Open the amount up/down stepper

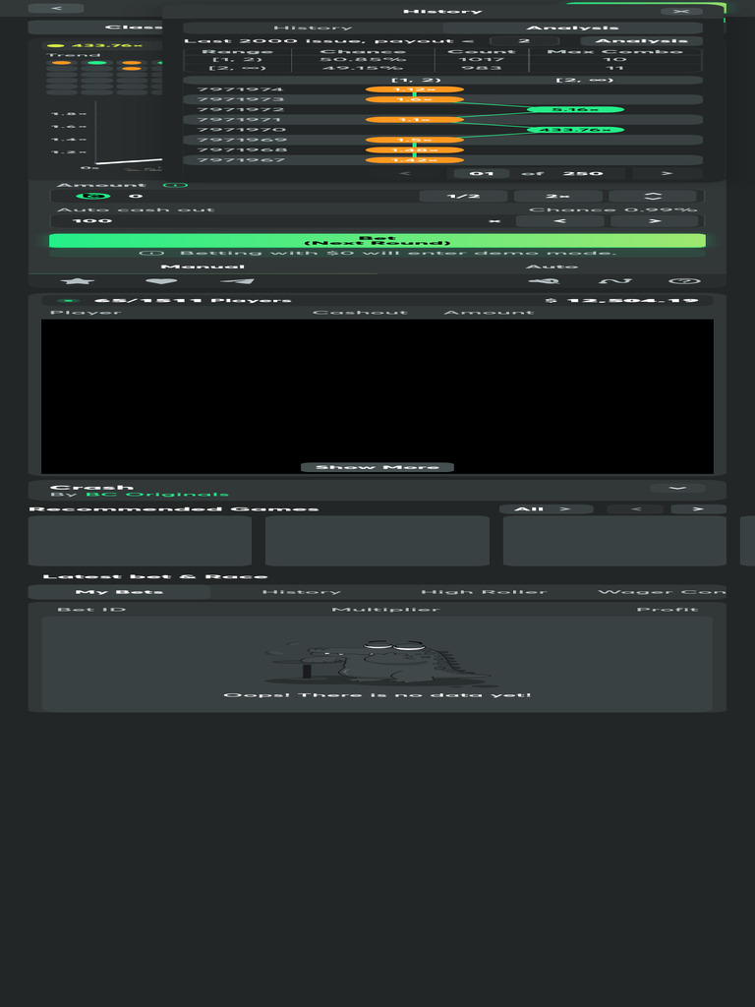(x=653, y=196)
